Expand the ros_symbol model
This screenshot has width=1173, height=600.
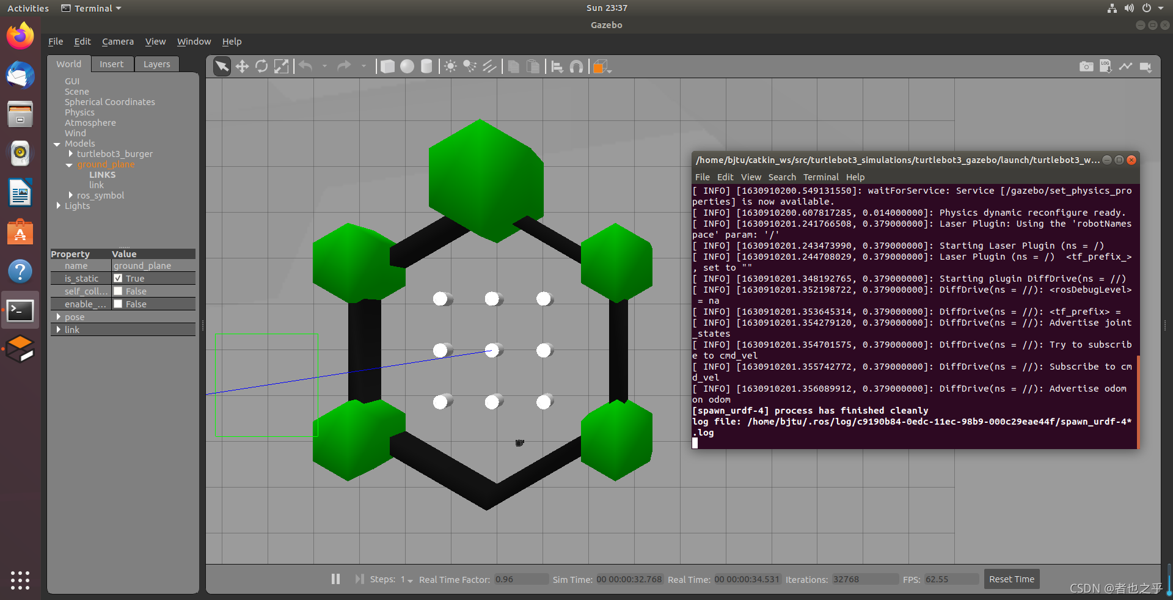tap(71, 196)
